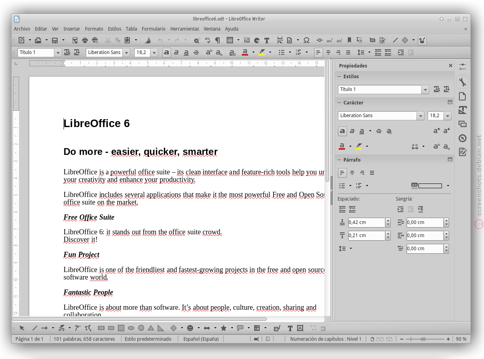Open the Insertar menu

tap(71, 29)
